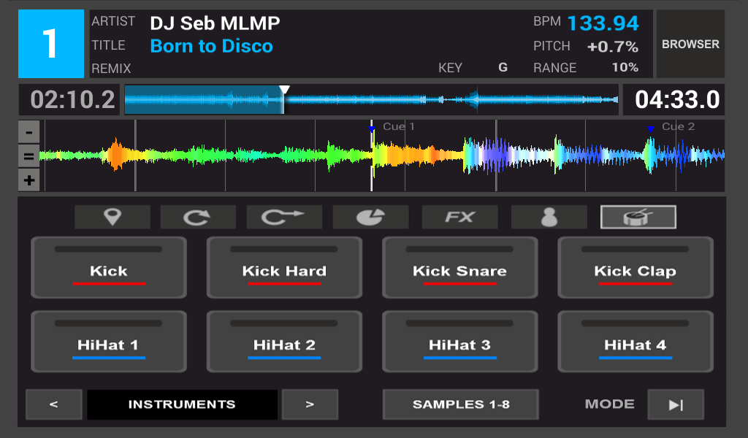Screen dimensions: 748x438
Task: Jump to the Cue 2 marker
Action: 650,129
